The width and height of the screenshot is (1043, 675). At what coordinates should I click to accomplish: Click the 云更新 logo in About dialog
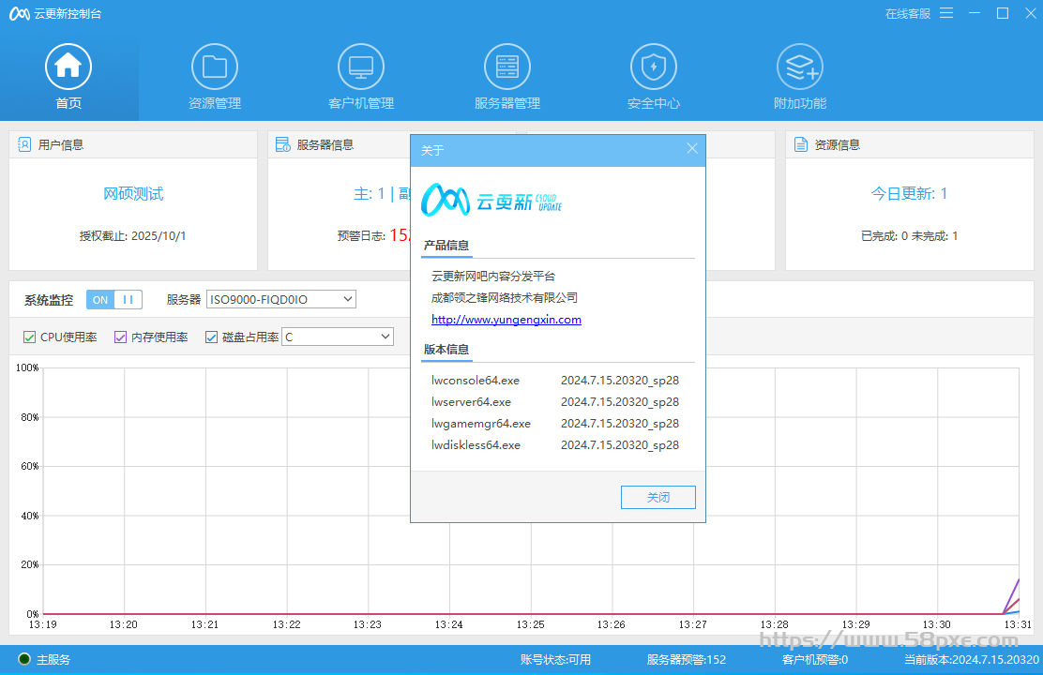(x=491, y=200)
